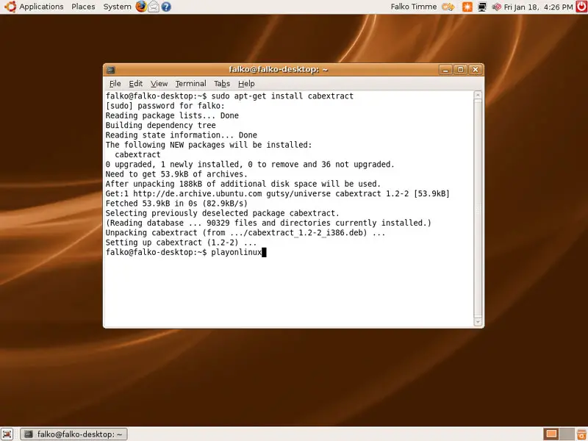Click the 'Fetched 53.9kB in 0s' line
The height and width of the screenshot is (441, 588).
tap(176, 204)
